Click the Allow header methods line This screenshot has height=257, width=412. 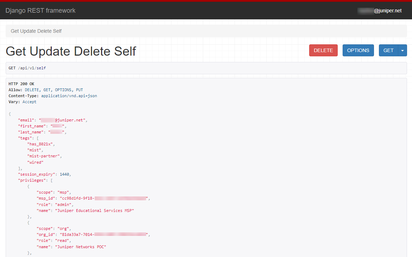pos(46,90)
